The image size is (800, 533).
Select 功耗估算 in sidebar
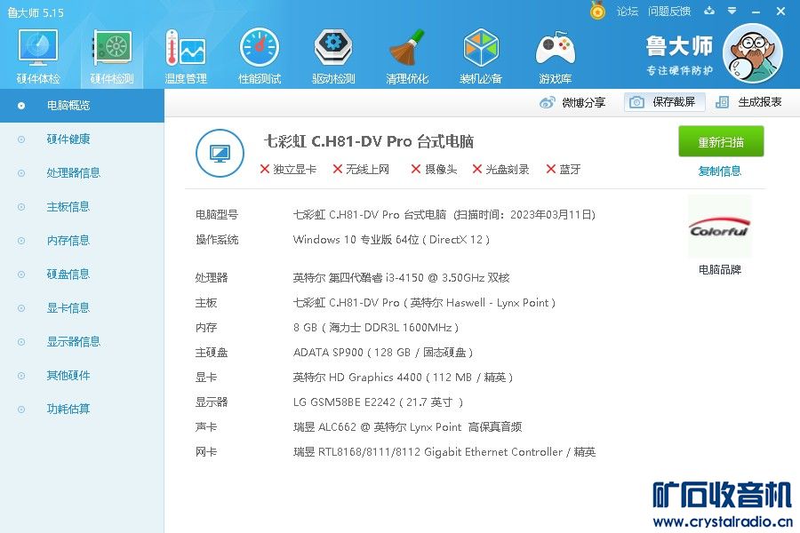(68, 409)
